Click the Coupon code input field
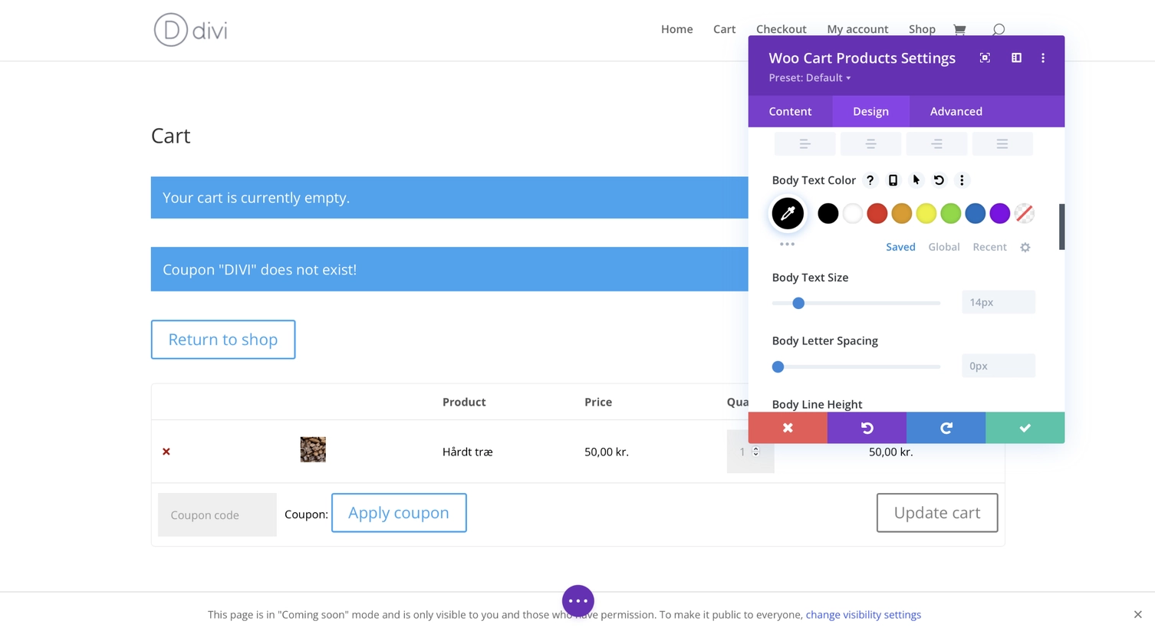The image size is (1155, 631). coord(217,515)
